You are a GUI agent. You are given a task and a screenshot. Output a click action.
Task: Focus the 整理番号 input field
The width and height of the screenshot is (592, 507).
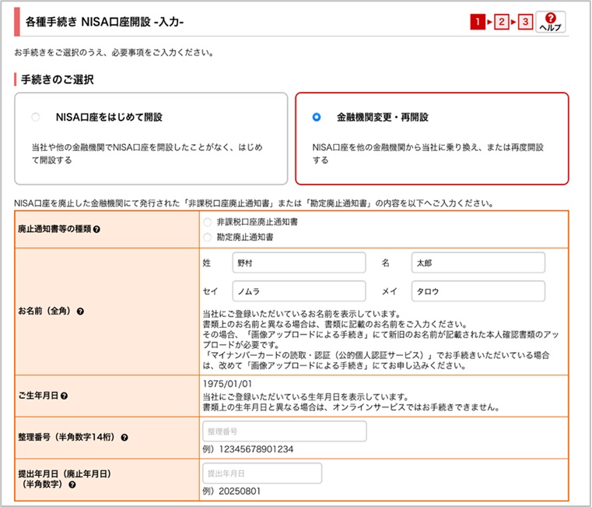pyautogui.click(x=284, y=431)
